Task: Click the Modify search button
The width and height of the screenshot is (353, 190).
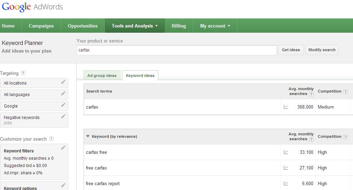Action: point(322,50)
